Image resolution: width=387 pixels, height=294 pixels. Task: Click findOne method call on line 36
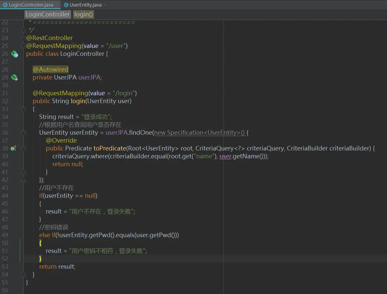click(141, 133)
